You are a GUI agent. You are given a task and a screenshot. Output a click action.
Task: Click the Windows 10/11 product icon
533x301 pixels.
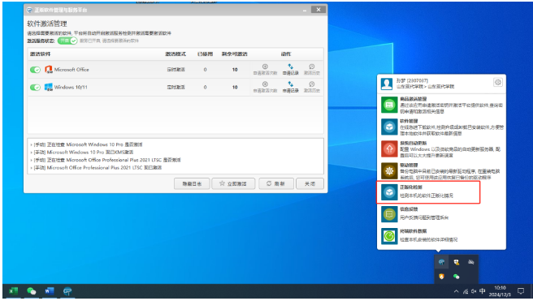pyautogui.click(x=49, y=87)
